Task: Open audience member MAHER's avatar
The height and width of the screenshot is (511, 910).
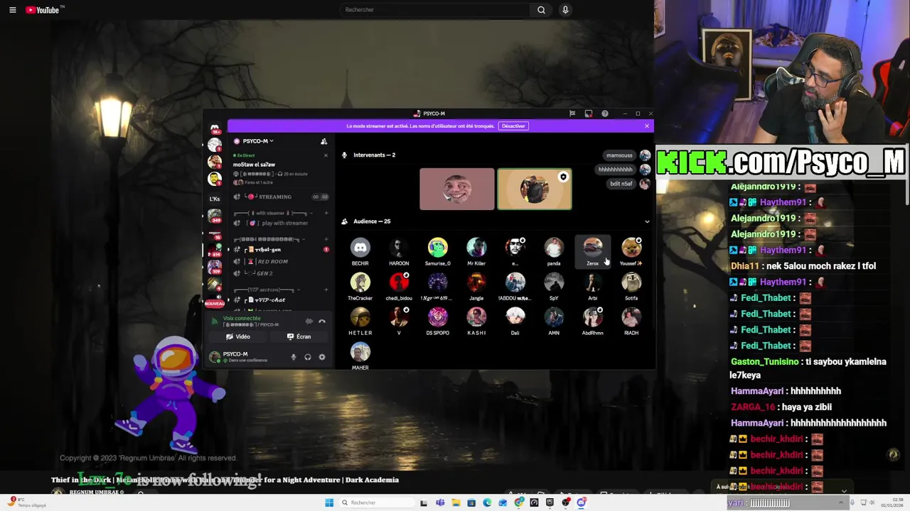Action: (360, 352)
